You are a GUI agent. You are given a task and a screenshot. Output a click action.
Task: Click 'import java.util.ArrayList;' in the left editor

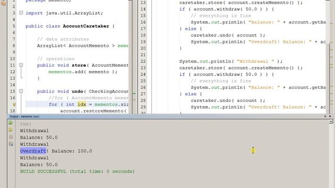click(64, 13)
